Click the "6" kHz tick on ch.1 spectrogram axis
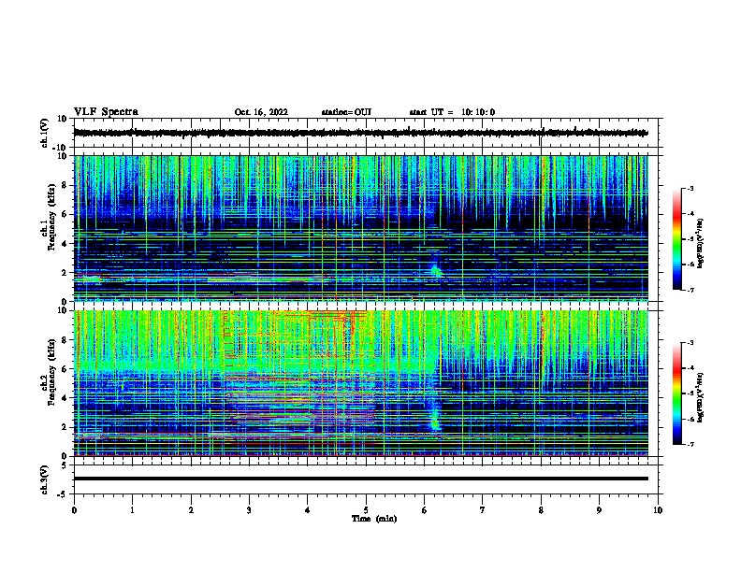Viewport: 741px width, 572px height. [x=65, y=215]
